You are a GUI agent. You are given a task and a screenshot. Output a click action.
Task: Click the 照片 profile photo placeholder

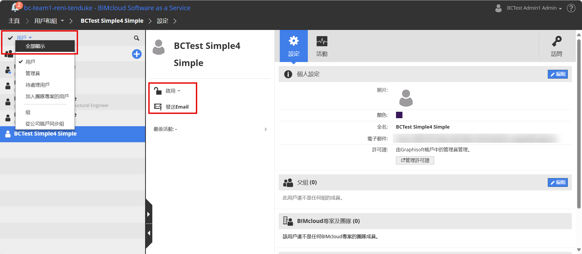click(406, 98)
